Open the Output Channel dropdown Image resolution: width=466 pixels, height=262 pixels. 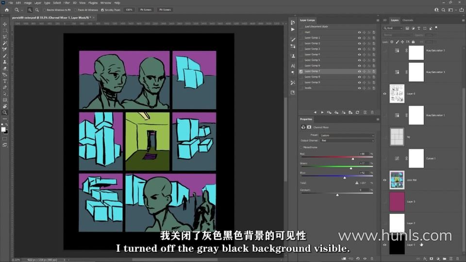click(x=347, y=141)
